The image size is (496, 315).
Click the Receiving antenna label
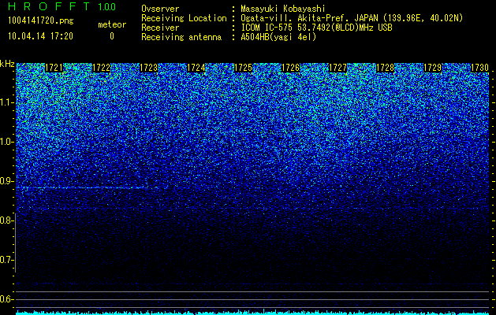pos(181,37)
